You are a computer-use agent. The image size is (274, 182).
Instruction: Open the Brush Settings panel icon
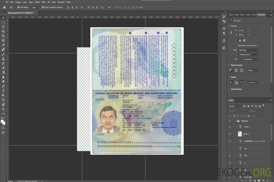pos(224,16)
